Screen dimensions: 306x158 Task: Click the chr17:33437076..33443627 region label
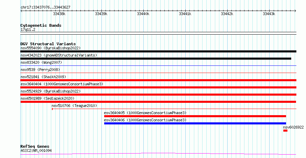(45, 8)
